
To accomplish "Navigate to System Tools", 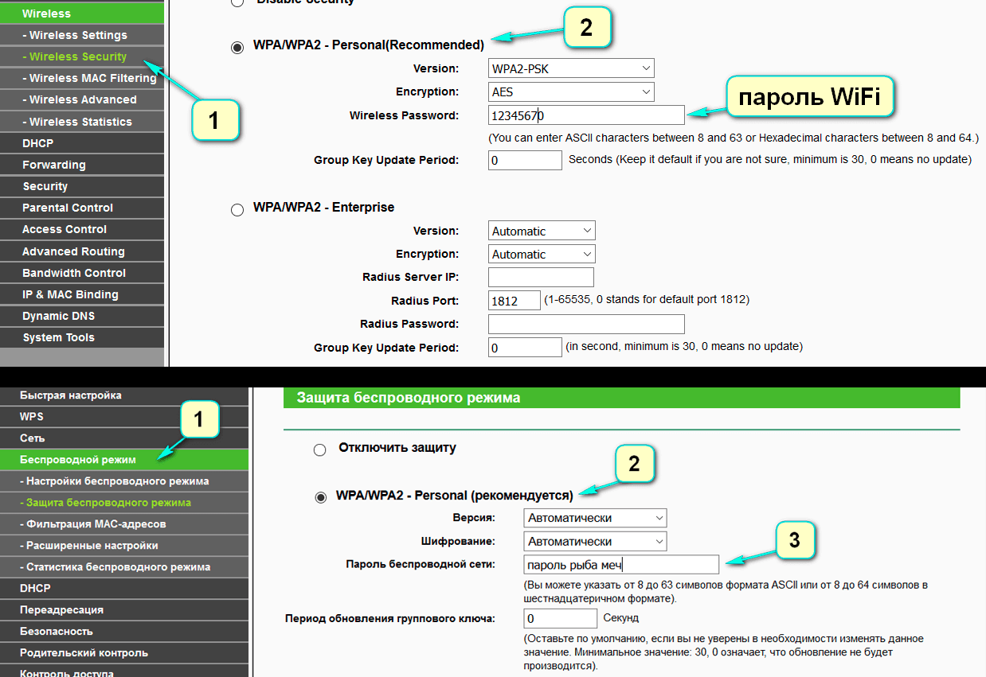I will point(59,337).
